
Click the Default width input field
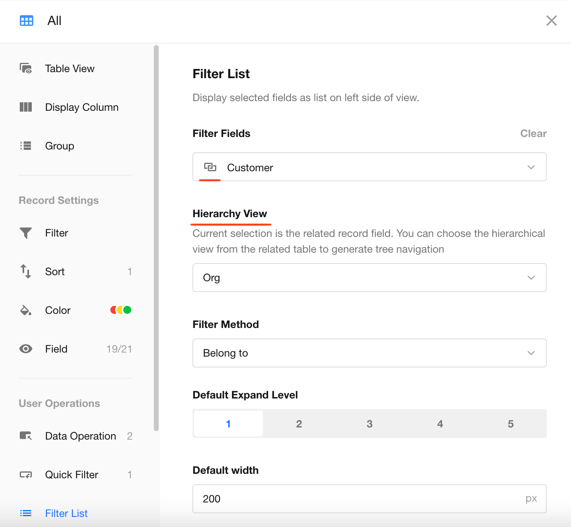(x=358, y=499)
